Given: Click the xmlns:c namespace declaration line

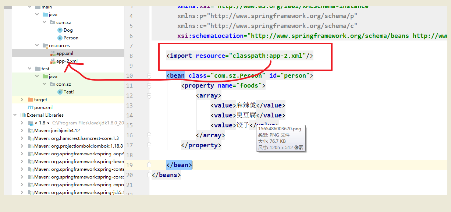Looking at the screenshot, I should pyautogui.click(x=267, y=26).
